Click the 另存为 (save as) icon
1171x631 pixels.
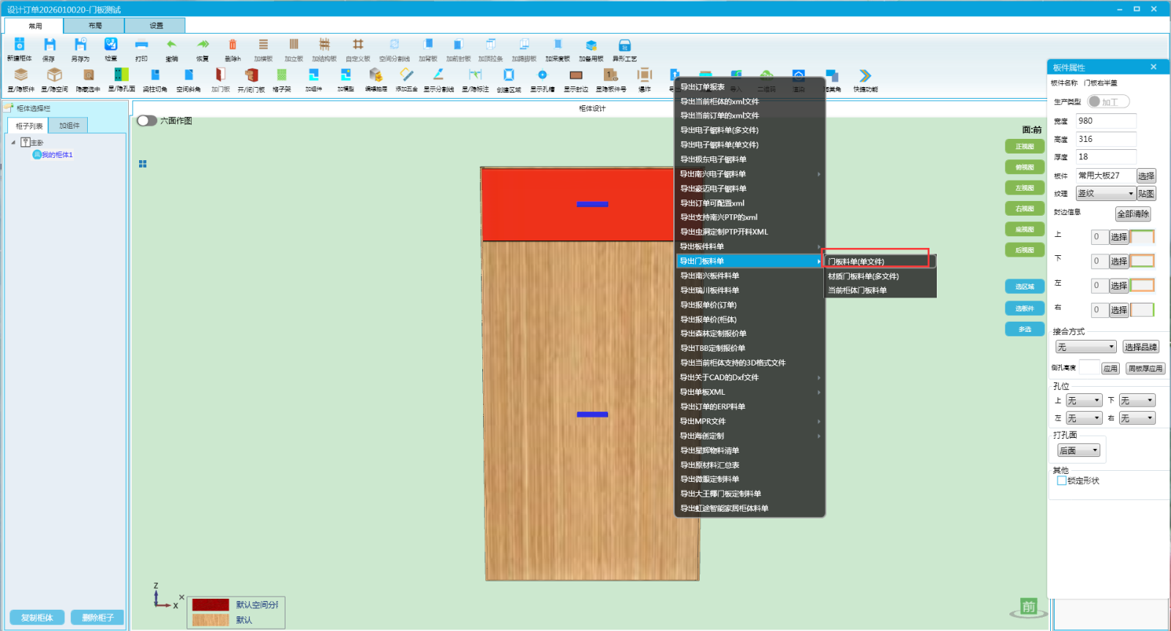pyautogui.click(x=81, y=45)
